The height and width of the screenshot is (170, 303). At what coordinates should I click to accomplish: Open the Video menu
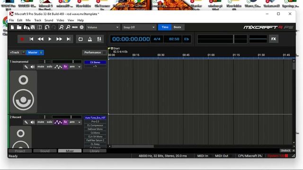click(60, 20)
